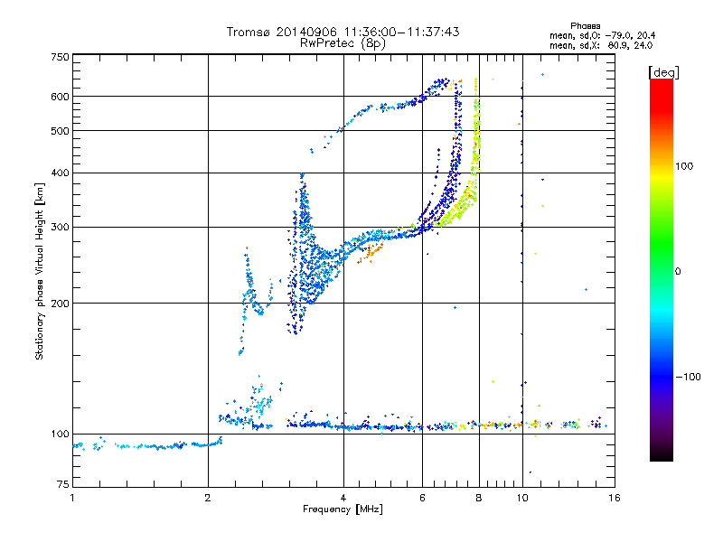Click the 'RwPretec (8p)' subtitle
This screenshot has width=723, height=542.
(x=343, y=43)
